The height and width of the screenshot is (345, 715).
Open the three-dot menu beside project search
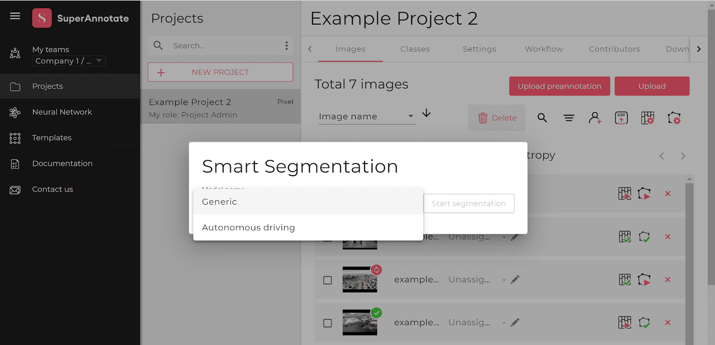tap(287, 45)
